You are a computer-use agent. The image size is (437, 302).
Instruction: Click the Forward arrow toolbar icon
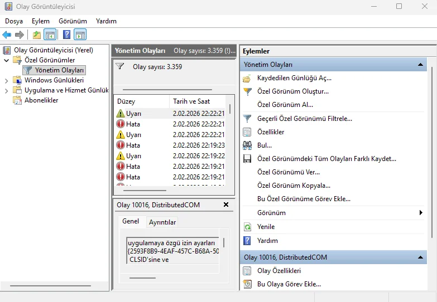click(x=19, y=35)
